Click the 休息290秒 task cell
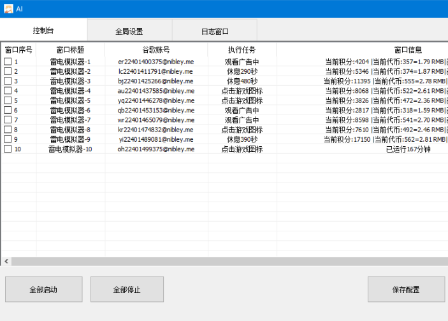This screenshot has height=321, width=448. point(242,71)
